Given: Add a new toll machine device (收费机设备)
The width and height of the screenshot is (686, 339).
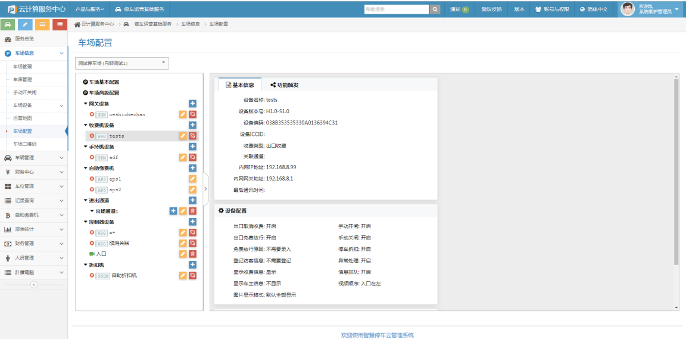Looking at the screenshot, I should [x=192, y=125].
